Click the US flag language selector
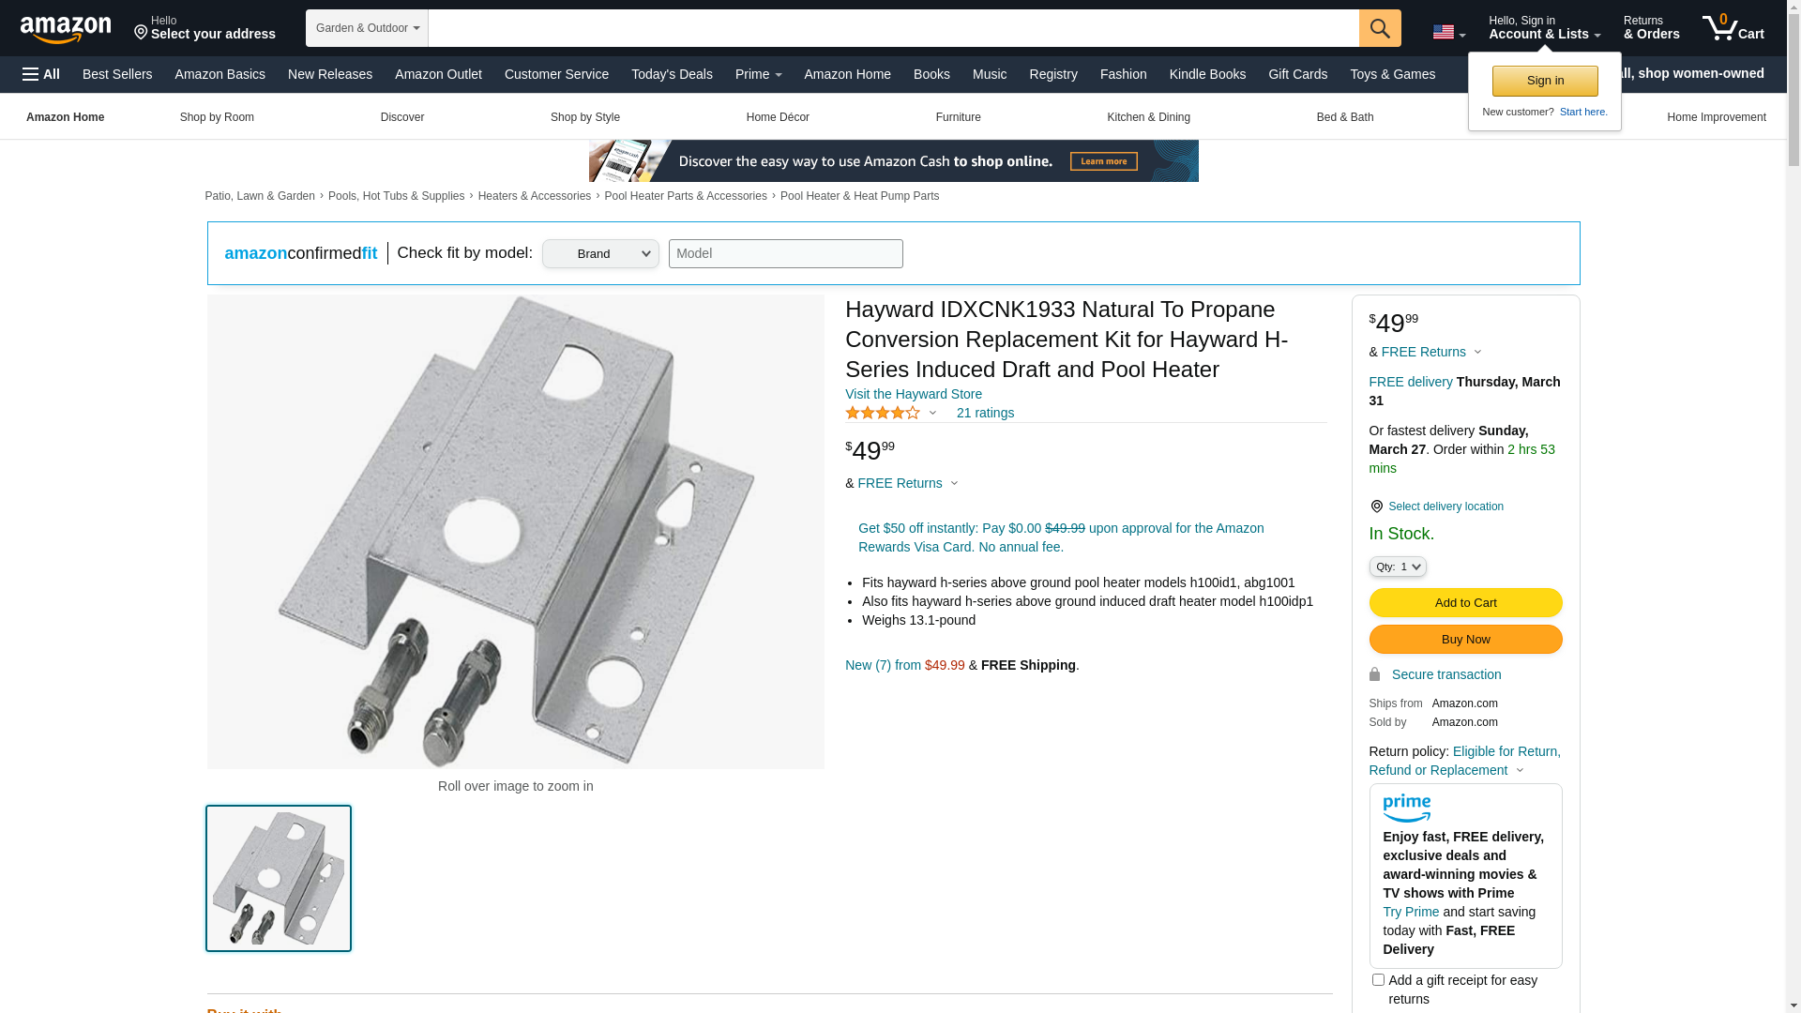Viewport: 1801px width, 1013px height. coord(1448,33)
